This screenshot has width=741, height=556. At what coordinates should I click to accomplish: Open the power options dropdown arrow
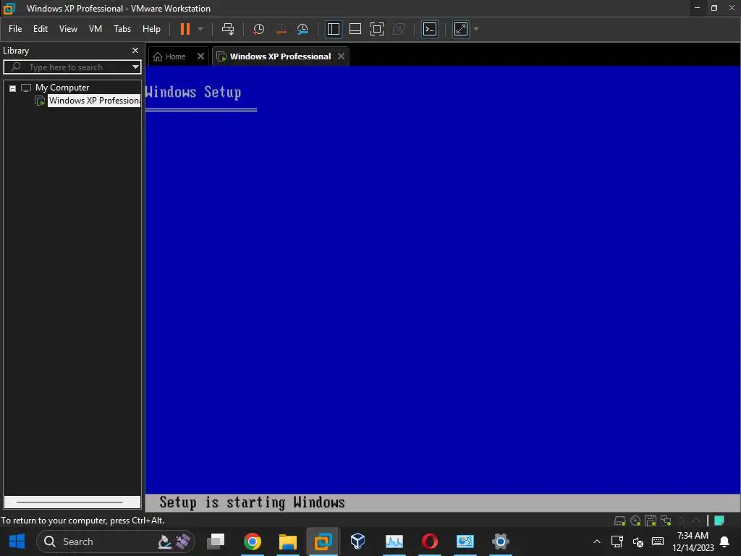[x=200, y=29]
